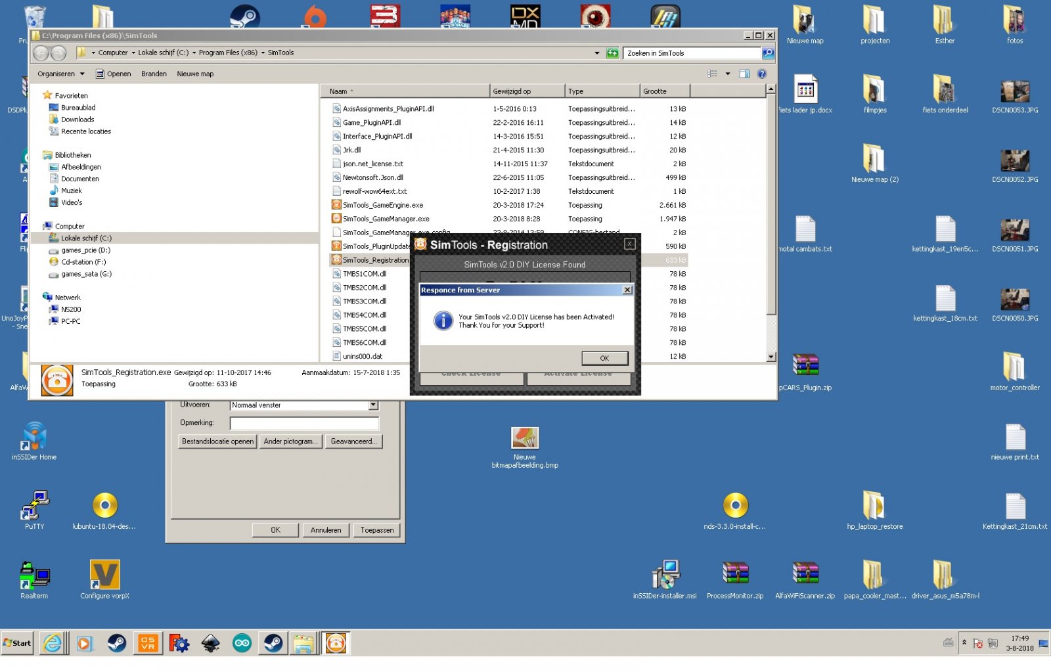This screenshot has height=672, width=1051.
Task: Select AxisAssignments_PluginAPI.dll file
Action: coord(388,109)
